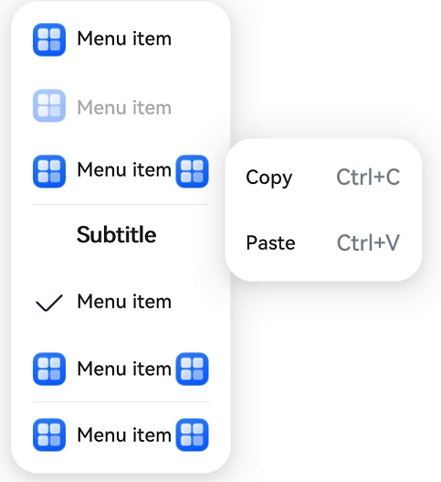The image size is (441, 482).
Task: Click the faded grid icon of the disabled Menu item
Action: [x=49, y=106]
